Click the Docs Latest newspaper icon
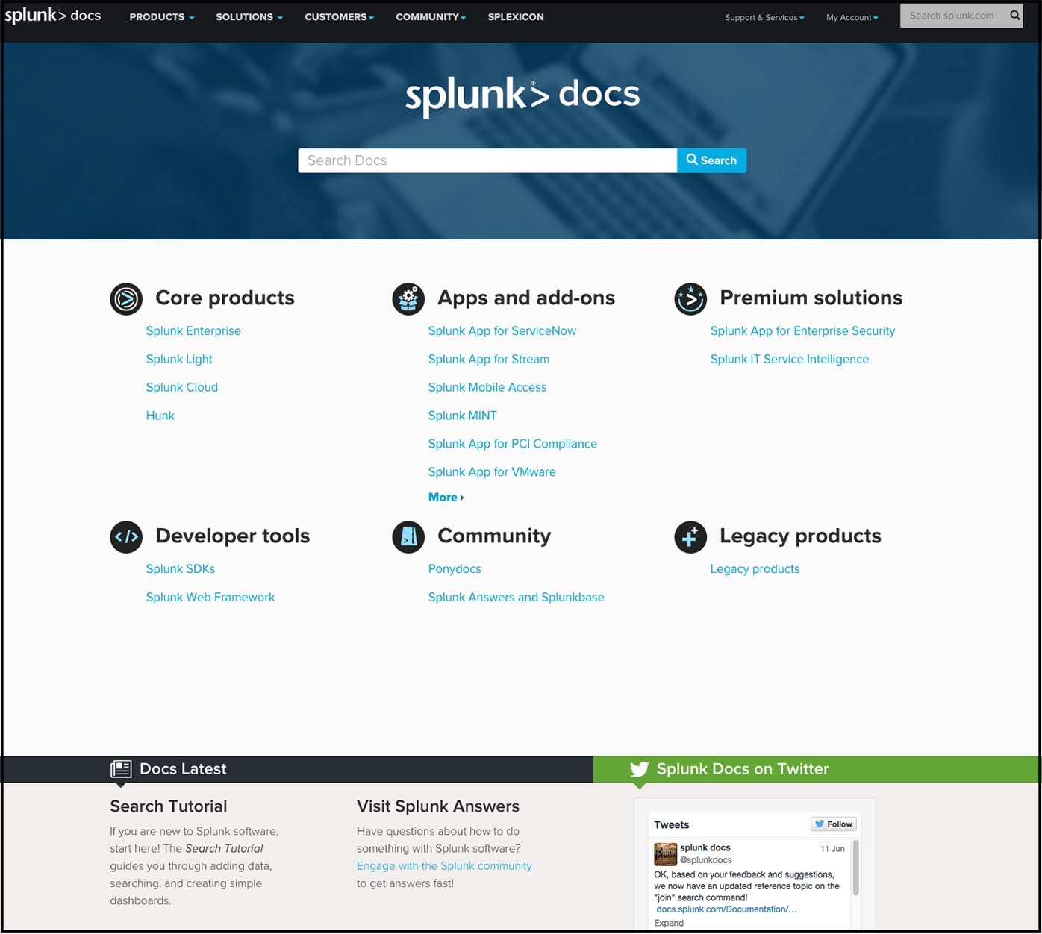The image size is (1042, 934). pyautogui.click(x=121, y=769)
